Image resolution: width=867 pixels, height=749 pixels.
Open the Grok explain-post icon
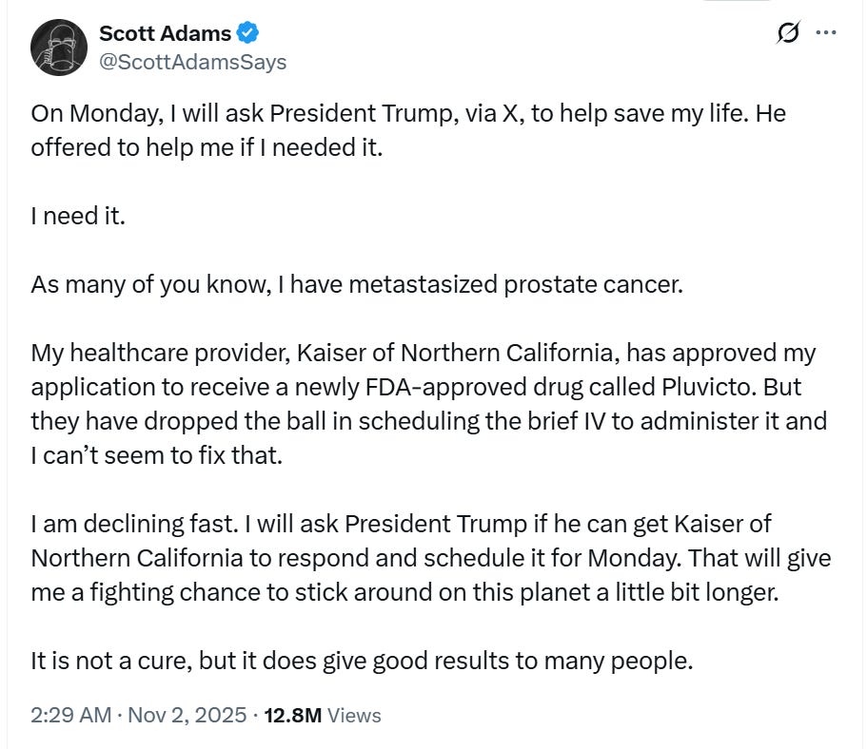[x=787, y=33]
